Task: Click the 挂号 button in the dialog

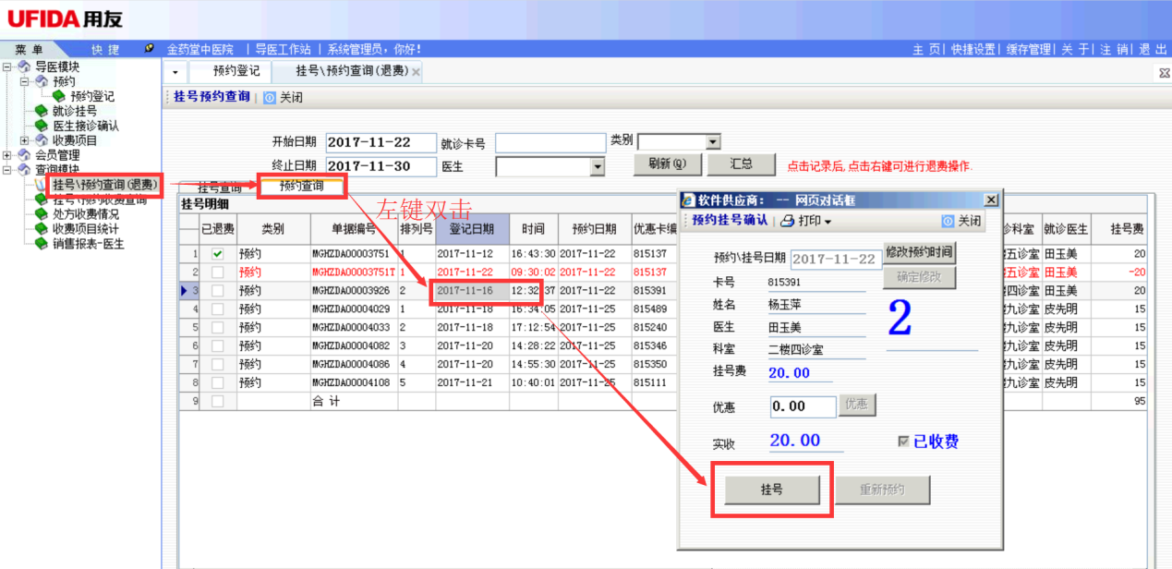Action: [x=772, y=490]
